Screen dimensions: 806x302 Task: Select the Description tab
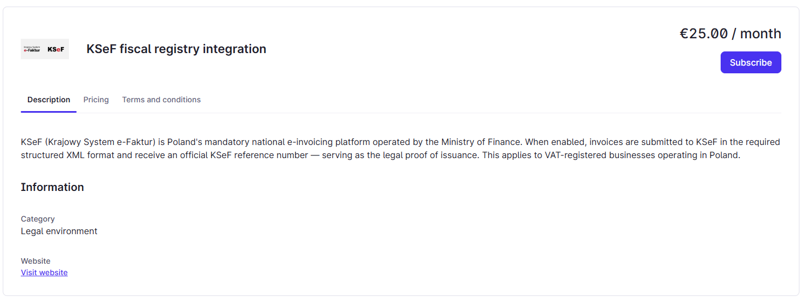click(x=49, y=100)
